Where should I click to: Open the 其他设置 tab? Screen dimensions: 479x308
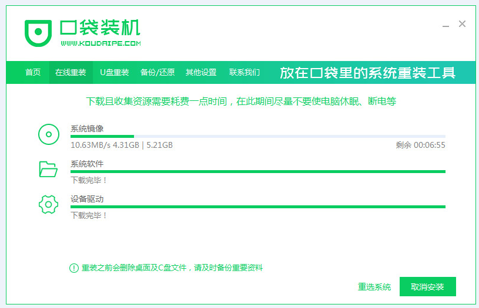pyautogui.click(x=201, y=73)
